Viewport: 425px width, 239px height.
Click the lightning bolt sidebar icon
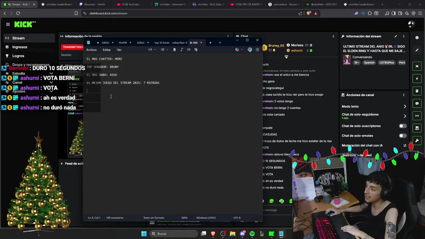coord(417,79)
